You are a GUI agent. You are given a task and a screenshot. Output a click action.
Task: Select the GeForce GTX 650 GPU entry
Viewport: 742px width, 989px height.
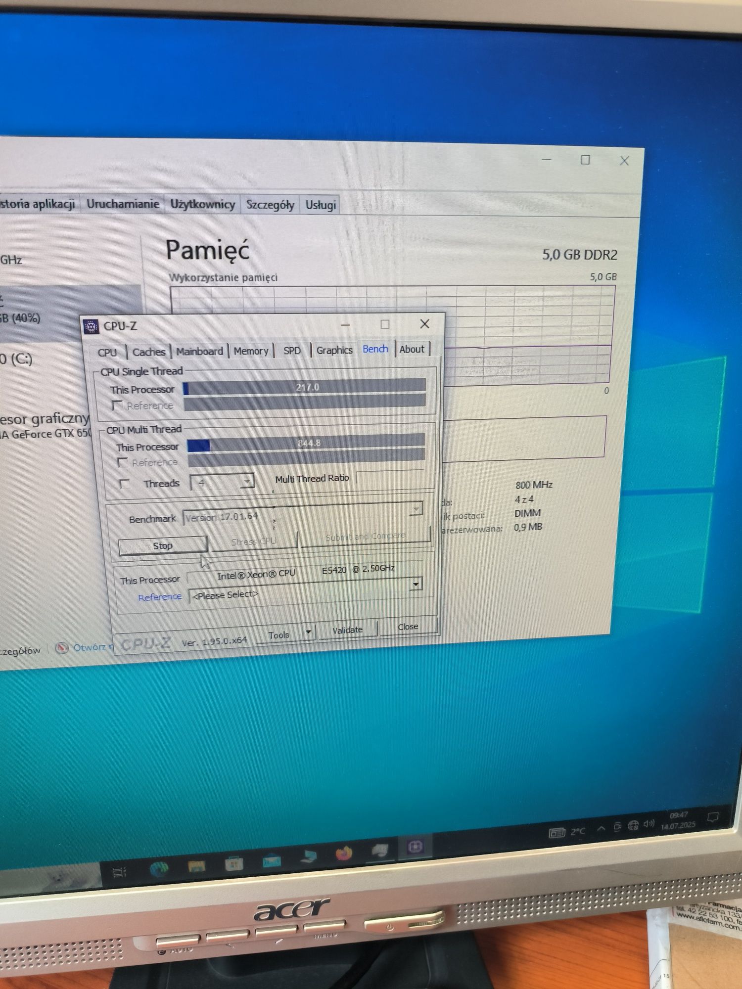coord(46,426)
